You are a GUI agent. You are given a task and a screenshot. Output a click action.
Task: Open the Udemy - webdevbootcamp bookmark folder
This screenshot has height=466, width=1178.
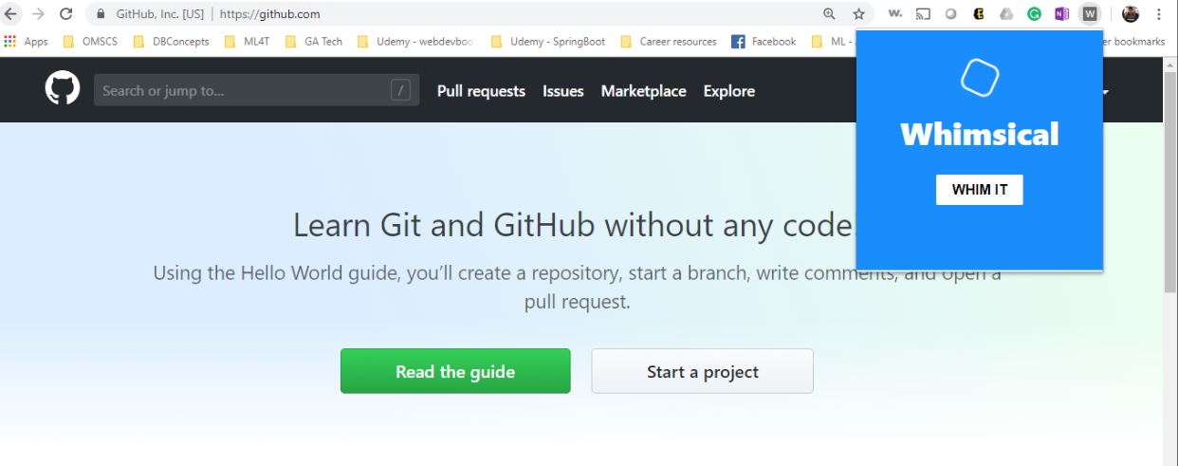click(x=415, y=42)
